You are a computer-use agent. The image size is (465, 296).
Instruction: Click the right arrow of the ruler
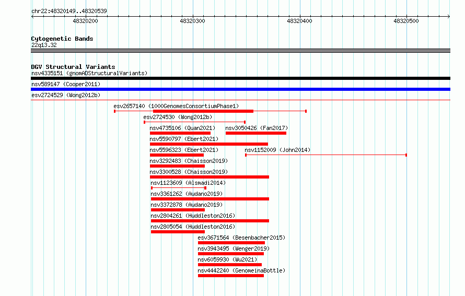click(x=449, y=16)
